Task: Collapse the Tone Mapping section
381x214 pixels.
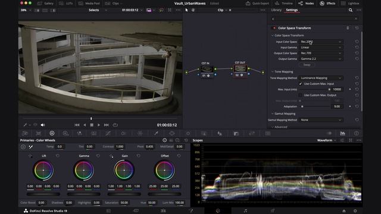Action: click(x=273, y=72)
